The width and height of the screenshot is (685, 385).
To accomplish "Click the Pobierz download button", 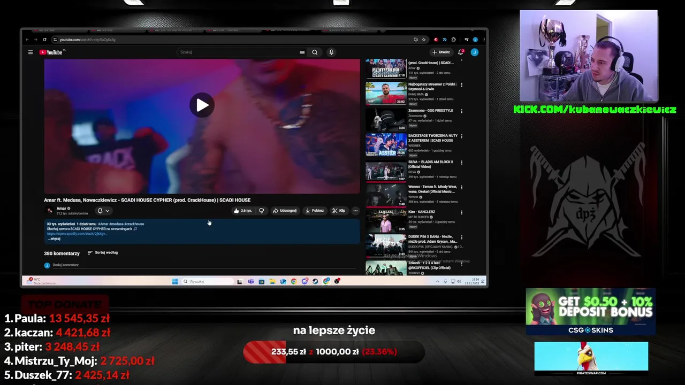I will point(315,211).
